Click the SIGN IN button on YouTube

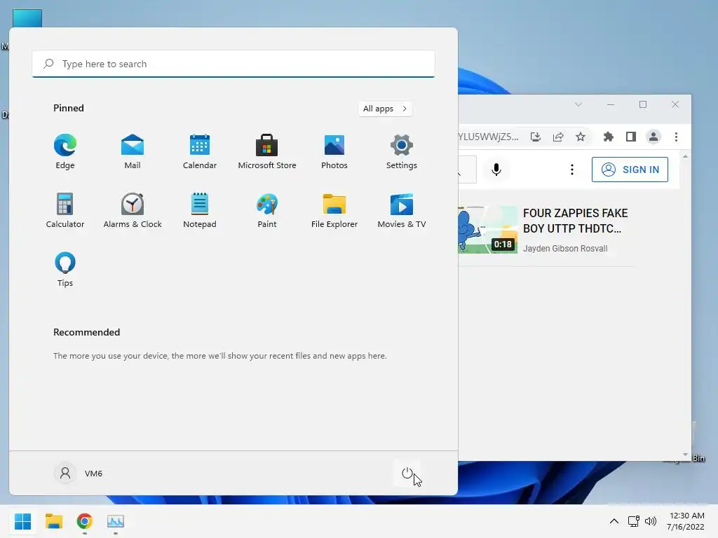(x=630, y=170)
